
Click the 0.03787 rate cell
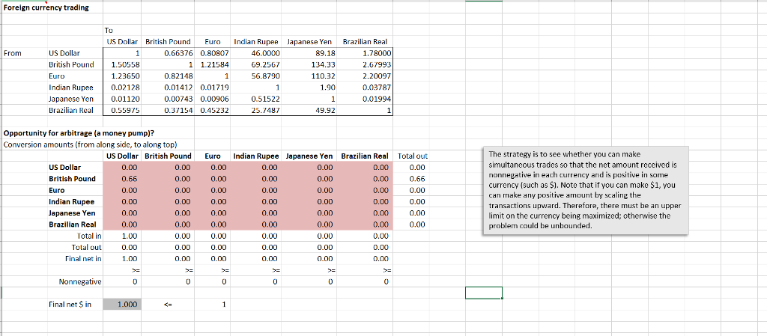point(364,88)
